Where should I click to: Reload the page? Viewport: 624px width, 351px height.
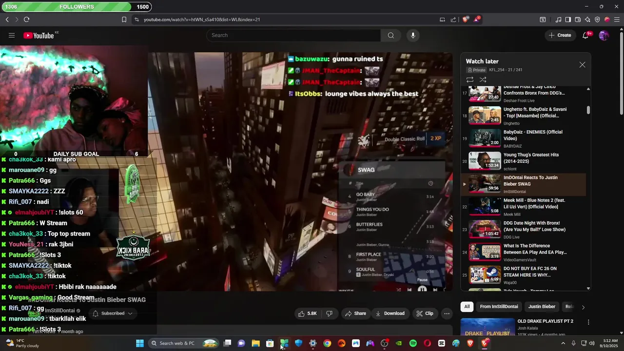pyautogui.click(x=26, y=19)
